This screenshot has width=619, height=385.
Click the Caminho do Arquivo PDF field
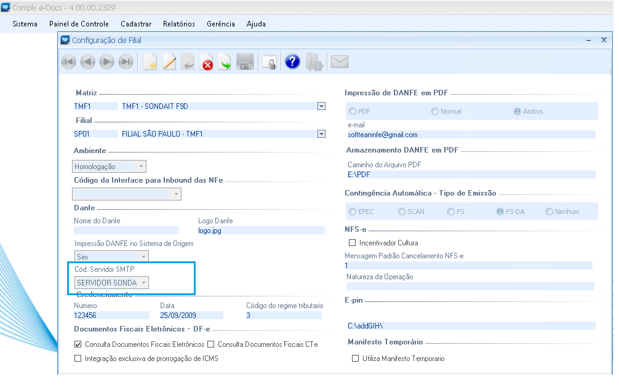point(471,175)
